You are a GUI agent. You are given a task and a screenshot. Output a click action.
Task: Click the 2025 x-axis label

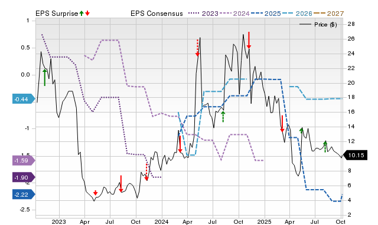264,221
